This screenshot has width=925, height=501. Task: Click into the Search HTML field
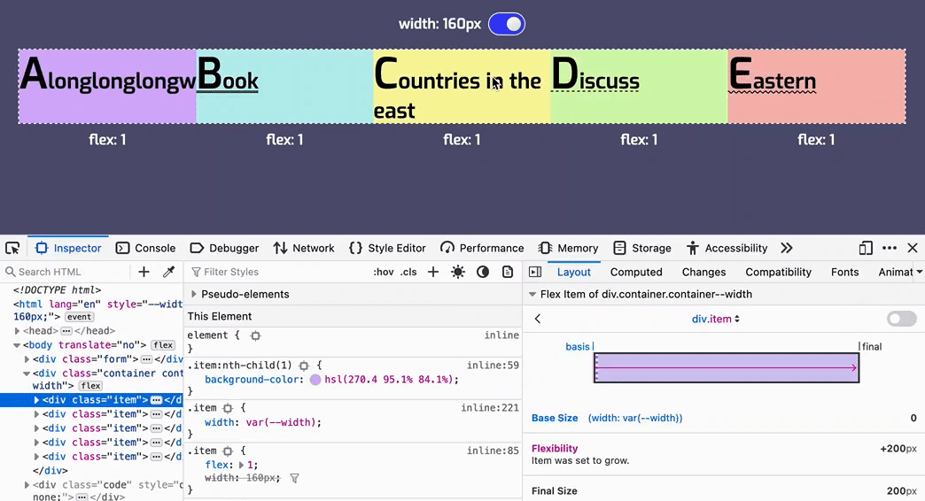point(66,272)
